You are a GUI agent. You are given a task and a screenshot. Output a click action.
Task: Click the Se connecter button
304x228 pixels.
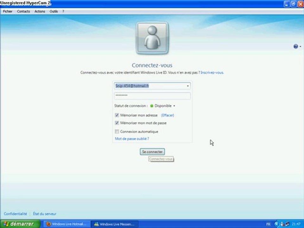pyautogui.click(x=152, y=152)
